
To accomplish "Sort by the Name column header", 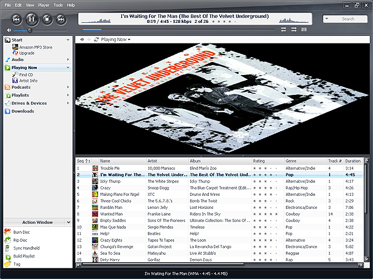I will [x=122, y=161].
